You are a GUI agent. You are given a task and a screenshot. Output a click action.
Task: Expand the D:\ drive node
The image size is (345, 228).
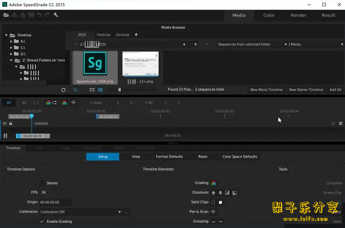(11, 54)
